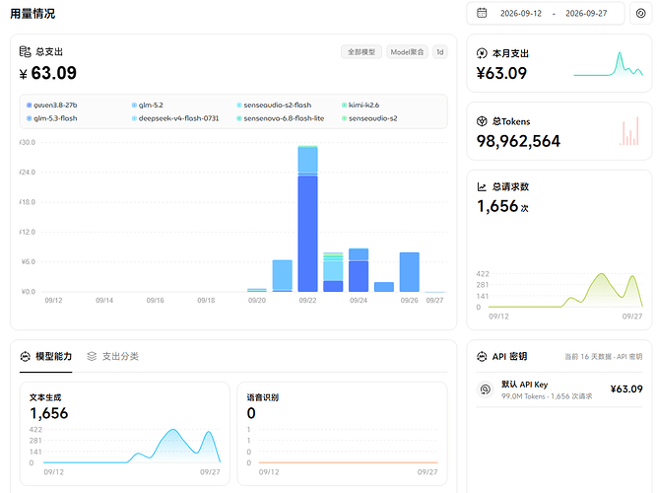Toggle glm-5.3-flash legend entry
The width and height of the screenshot is (657, 493).
[52, 118]
